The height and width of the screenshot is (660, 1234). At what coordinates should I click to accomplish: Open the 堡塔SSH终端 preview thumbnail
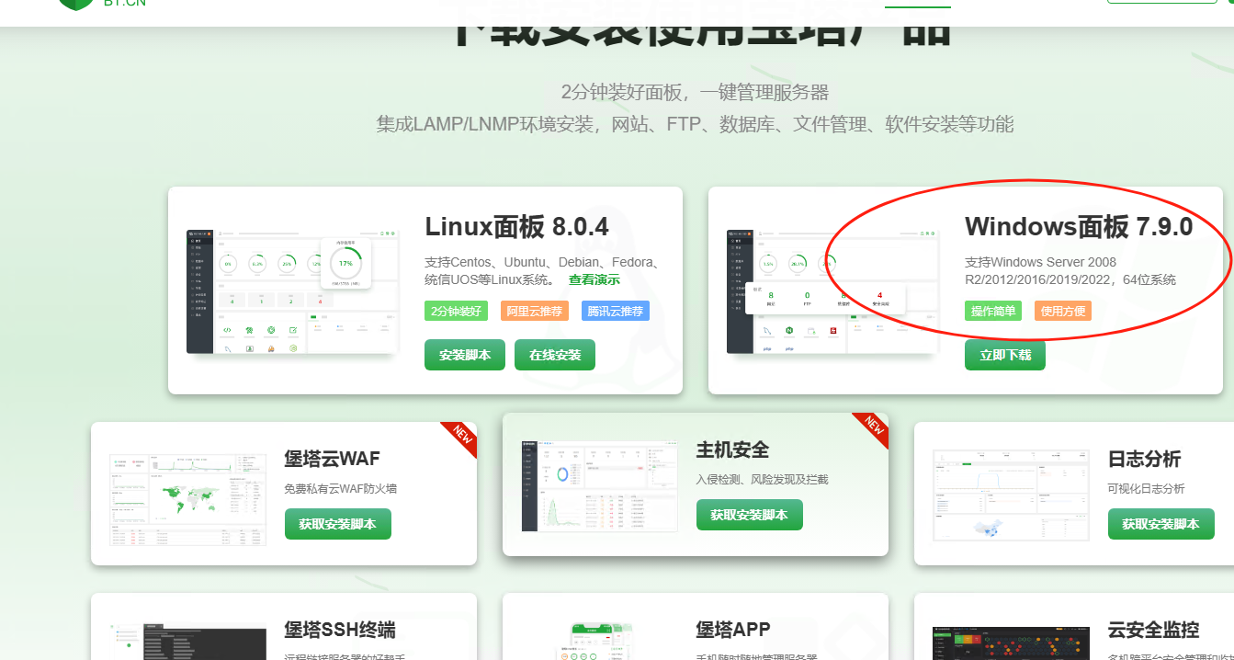(187, 643)
